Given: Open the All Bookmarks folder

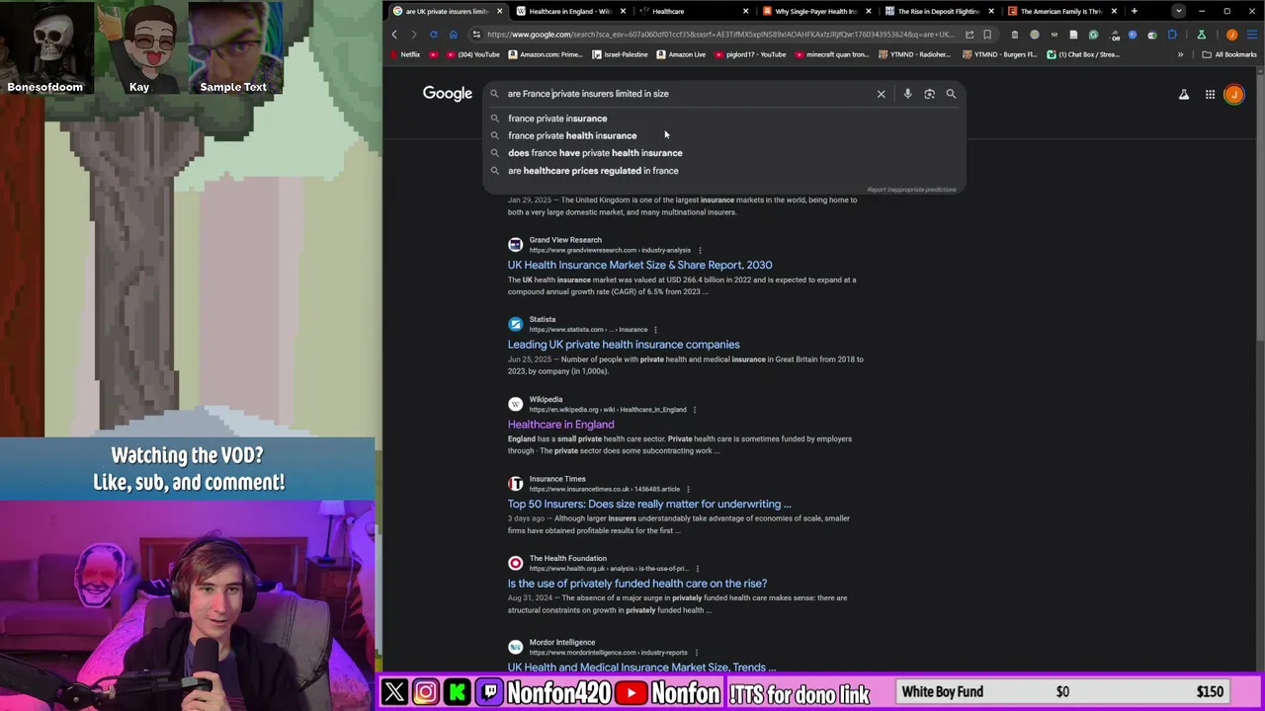Looking at the screenshot, I should [1228, 54].
